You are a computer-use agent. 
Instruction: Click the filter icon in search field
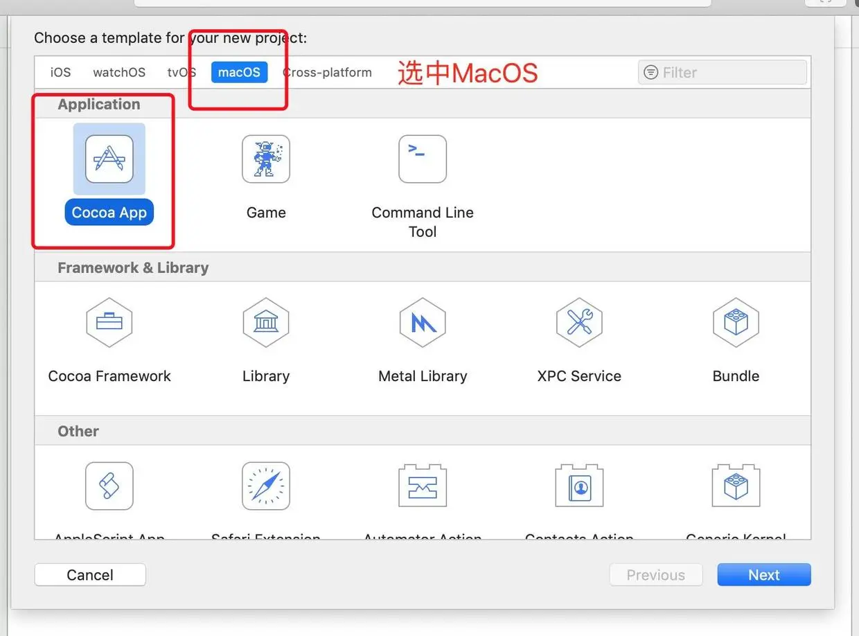[650, 72]
